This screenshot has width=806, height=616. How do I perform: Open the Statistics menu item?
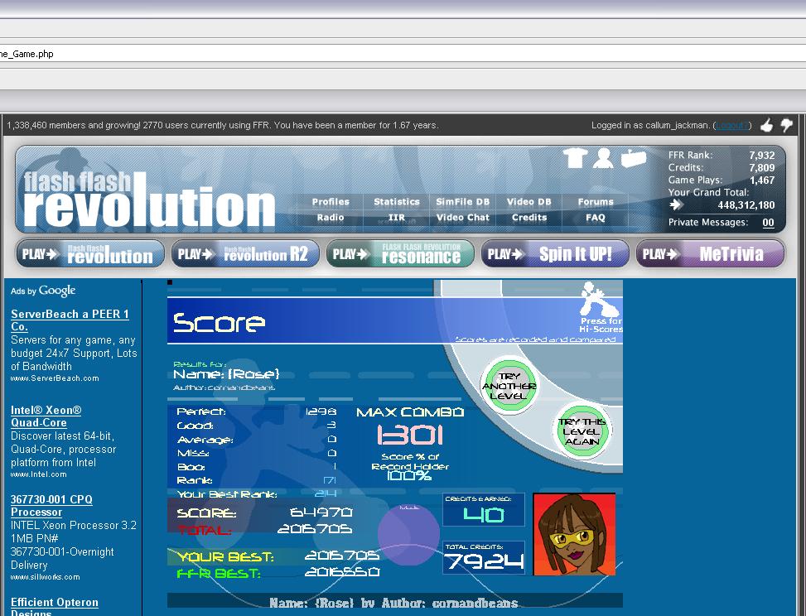coord(396,202)
